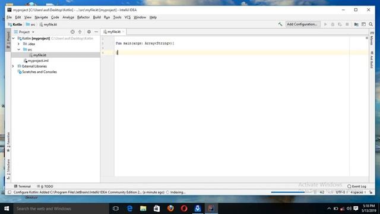Open Task View from taskbar
This screenshot has width=380, height=214.
(x=116, y=209)
